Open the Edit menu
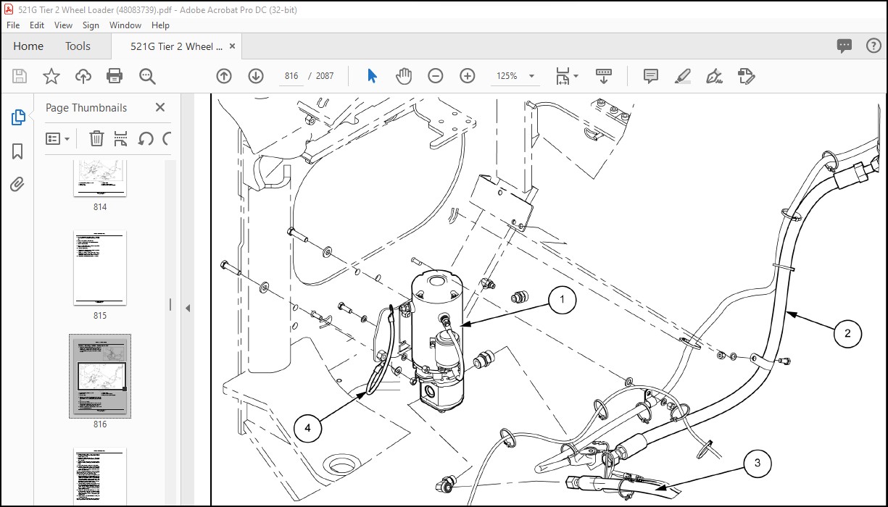 coord(37,25)
